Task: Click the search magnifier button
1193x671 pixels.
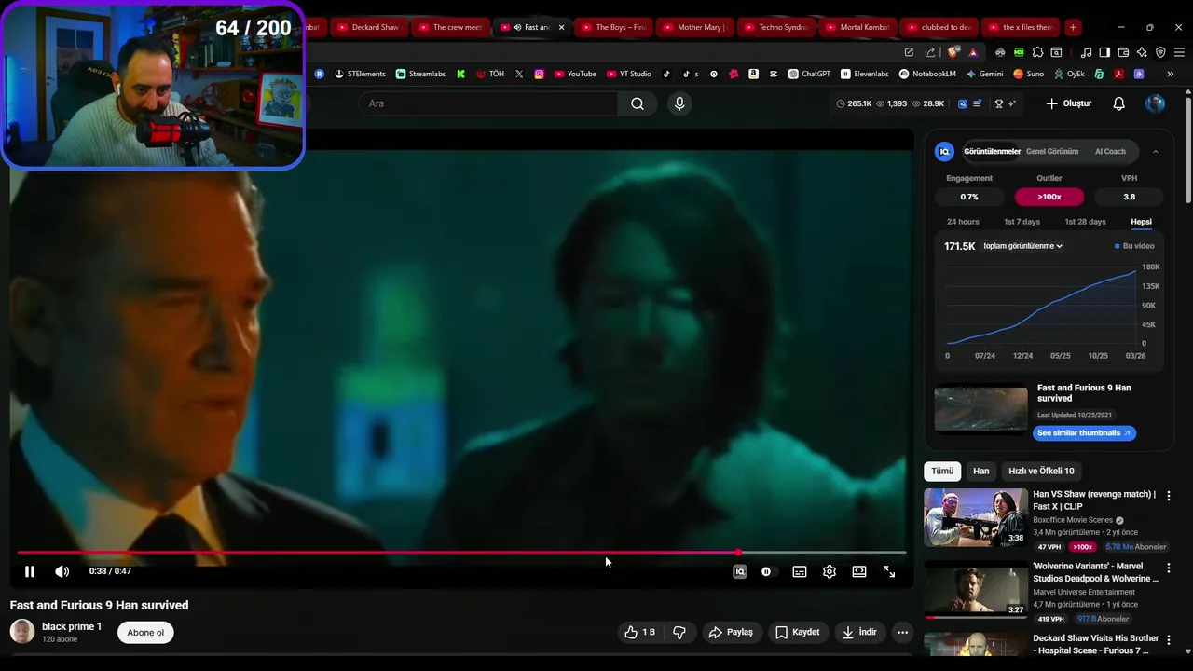Action: pos(638,103)
